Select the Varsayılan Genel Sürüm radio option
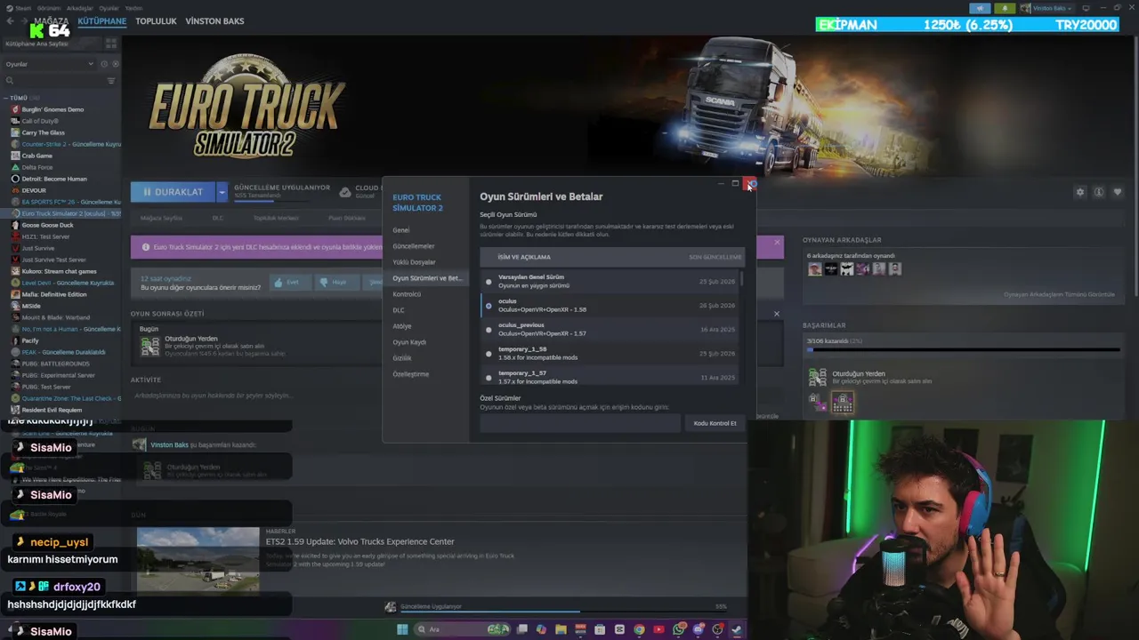Screen dimensions: 1139x640 coord(489,282)
